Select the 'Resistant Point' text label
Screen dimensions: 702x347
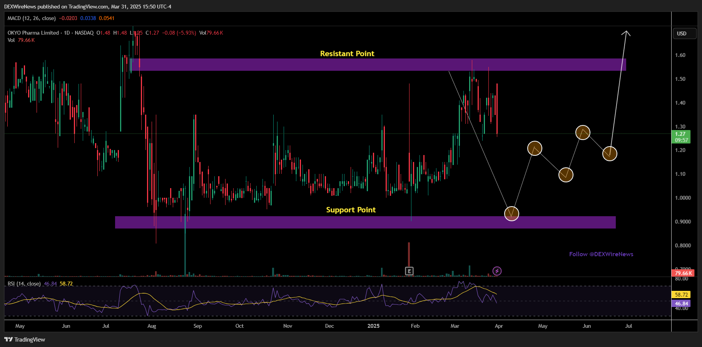347,53
